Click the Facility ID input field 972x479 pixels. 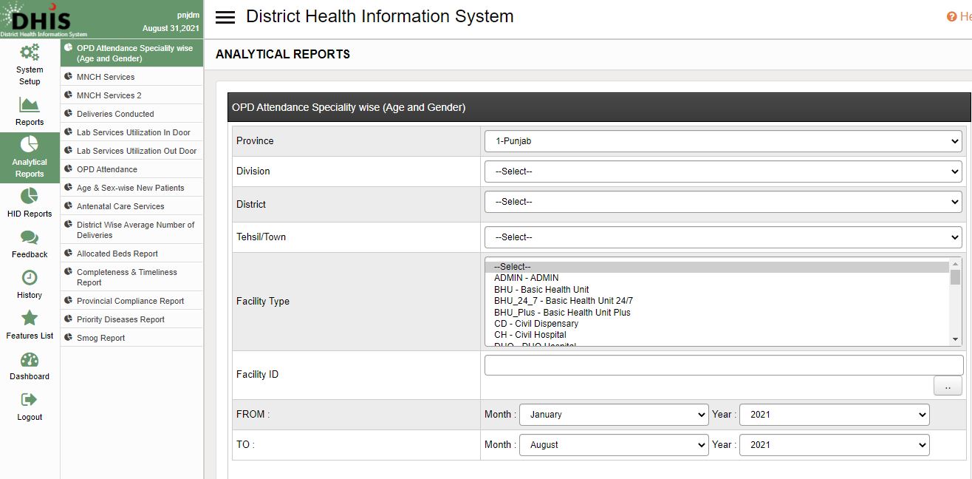(x=723, y=365)
